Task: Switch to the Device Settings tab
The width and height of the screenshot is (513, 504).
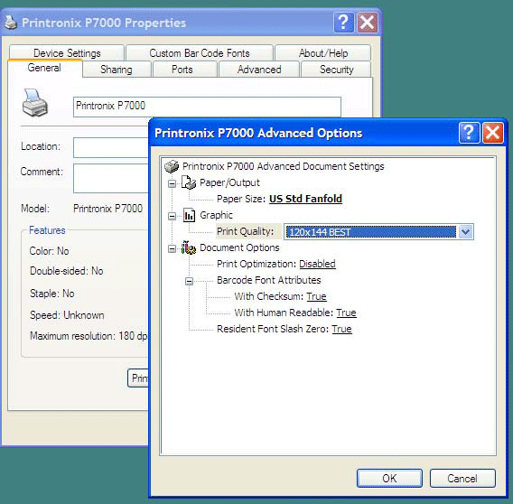Action: (x=67, y=52)
